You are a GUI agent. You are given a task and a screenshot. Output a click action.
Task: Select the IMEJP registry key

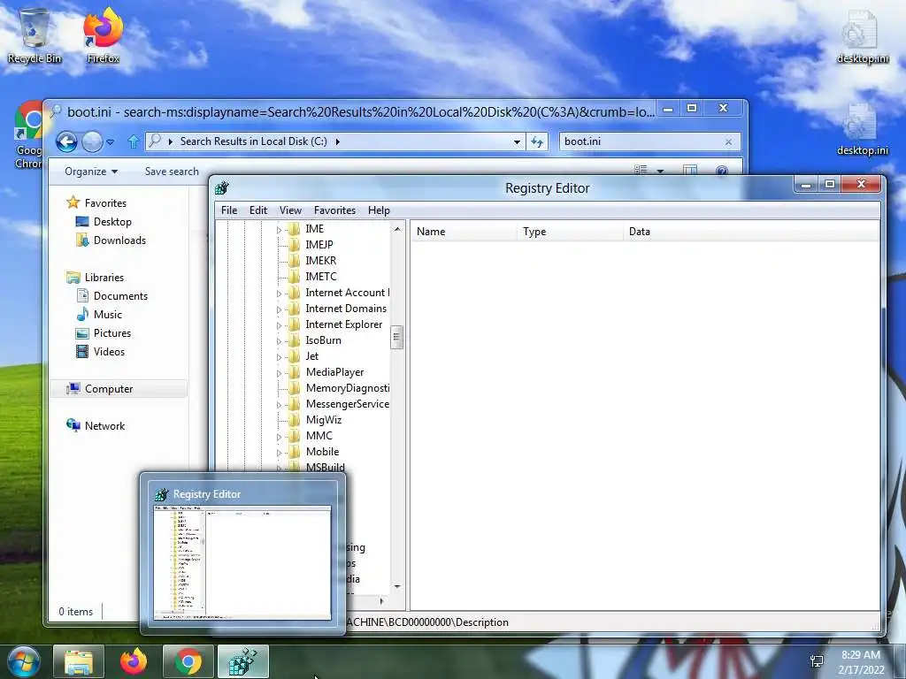pyautogui.click(x=319, y=245)
